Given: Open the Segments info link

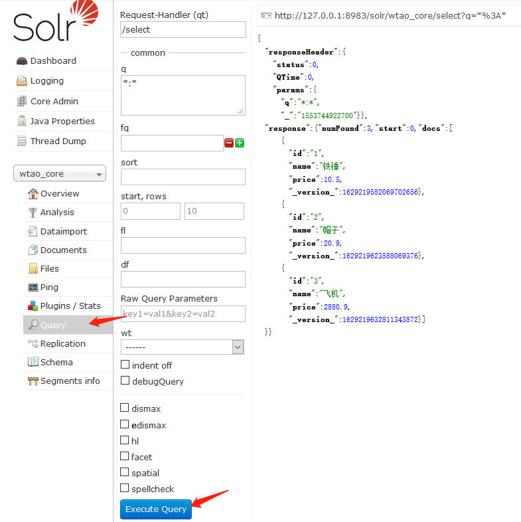Looking at the screenshot, I should pyautogui.click(x=70, y=381).
